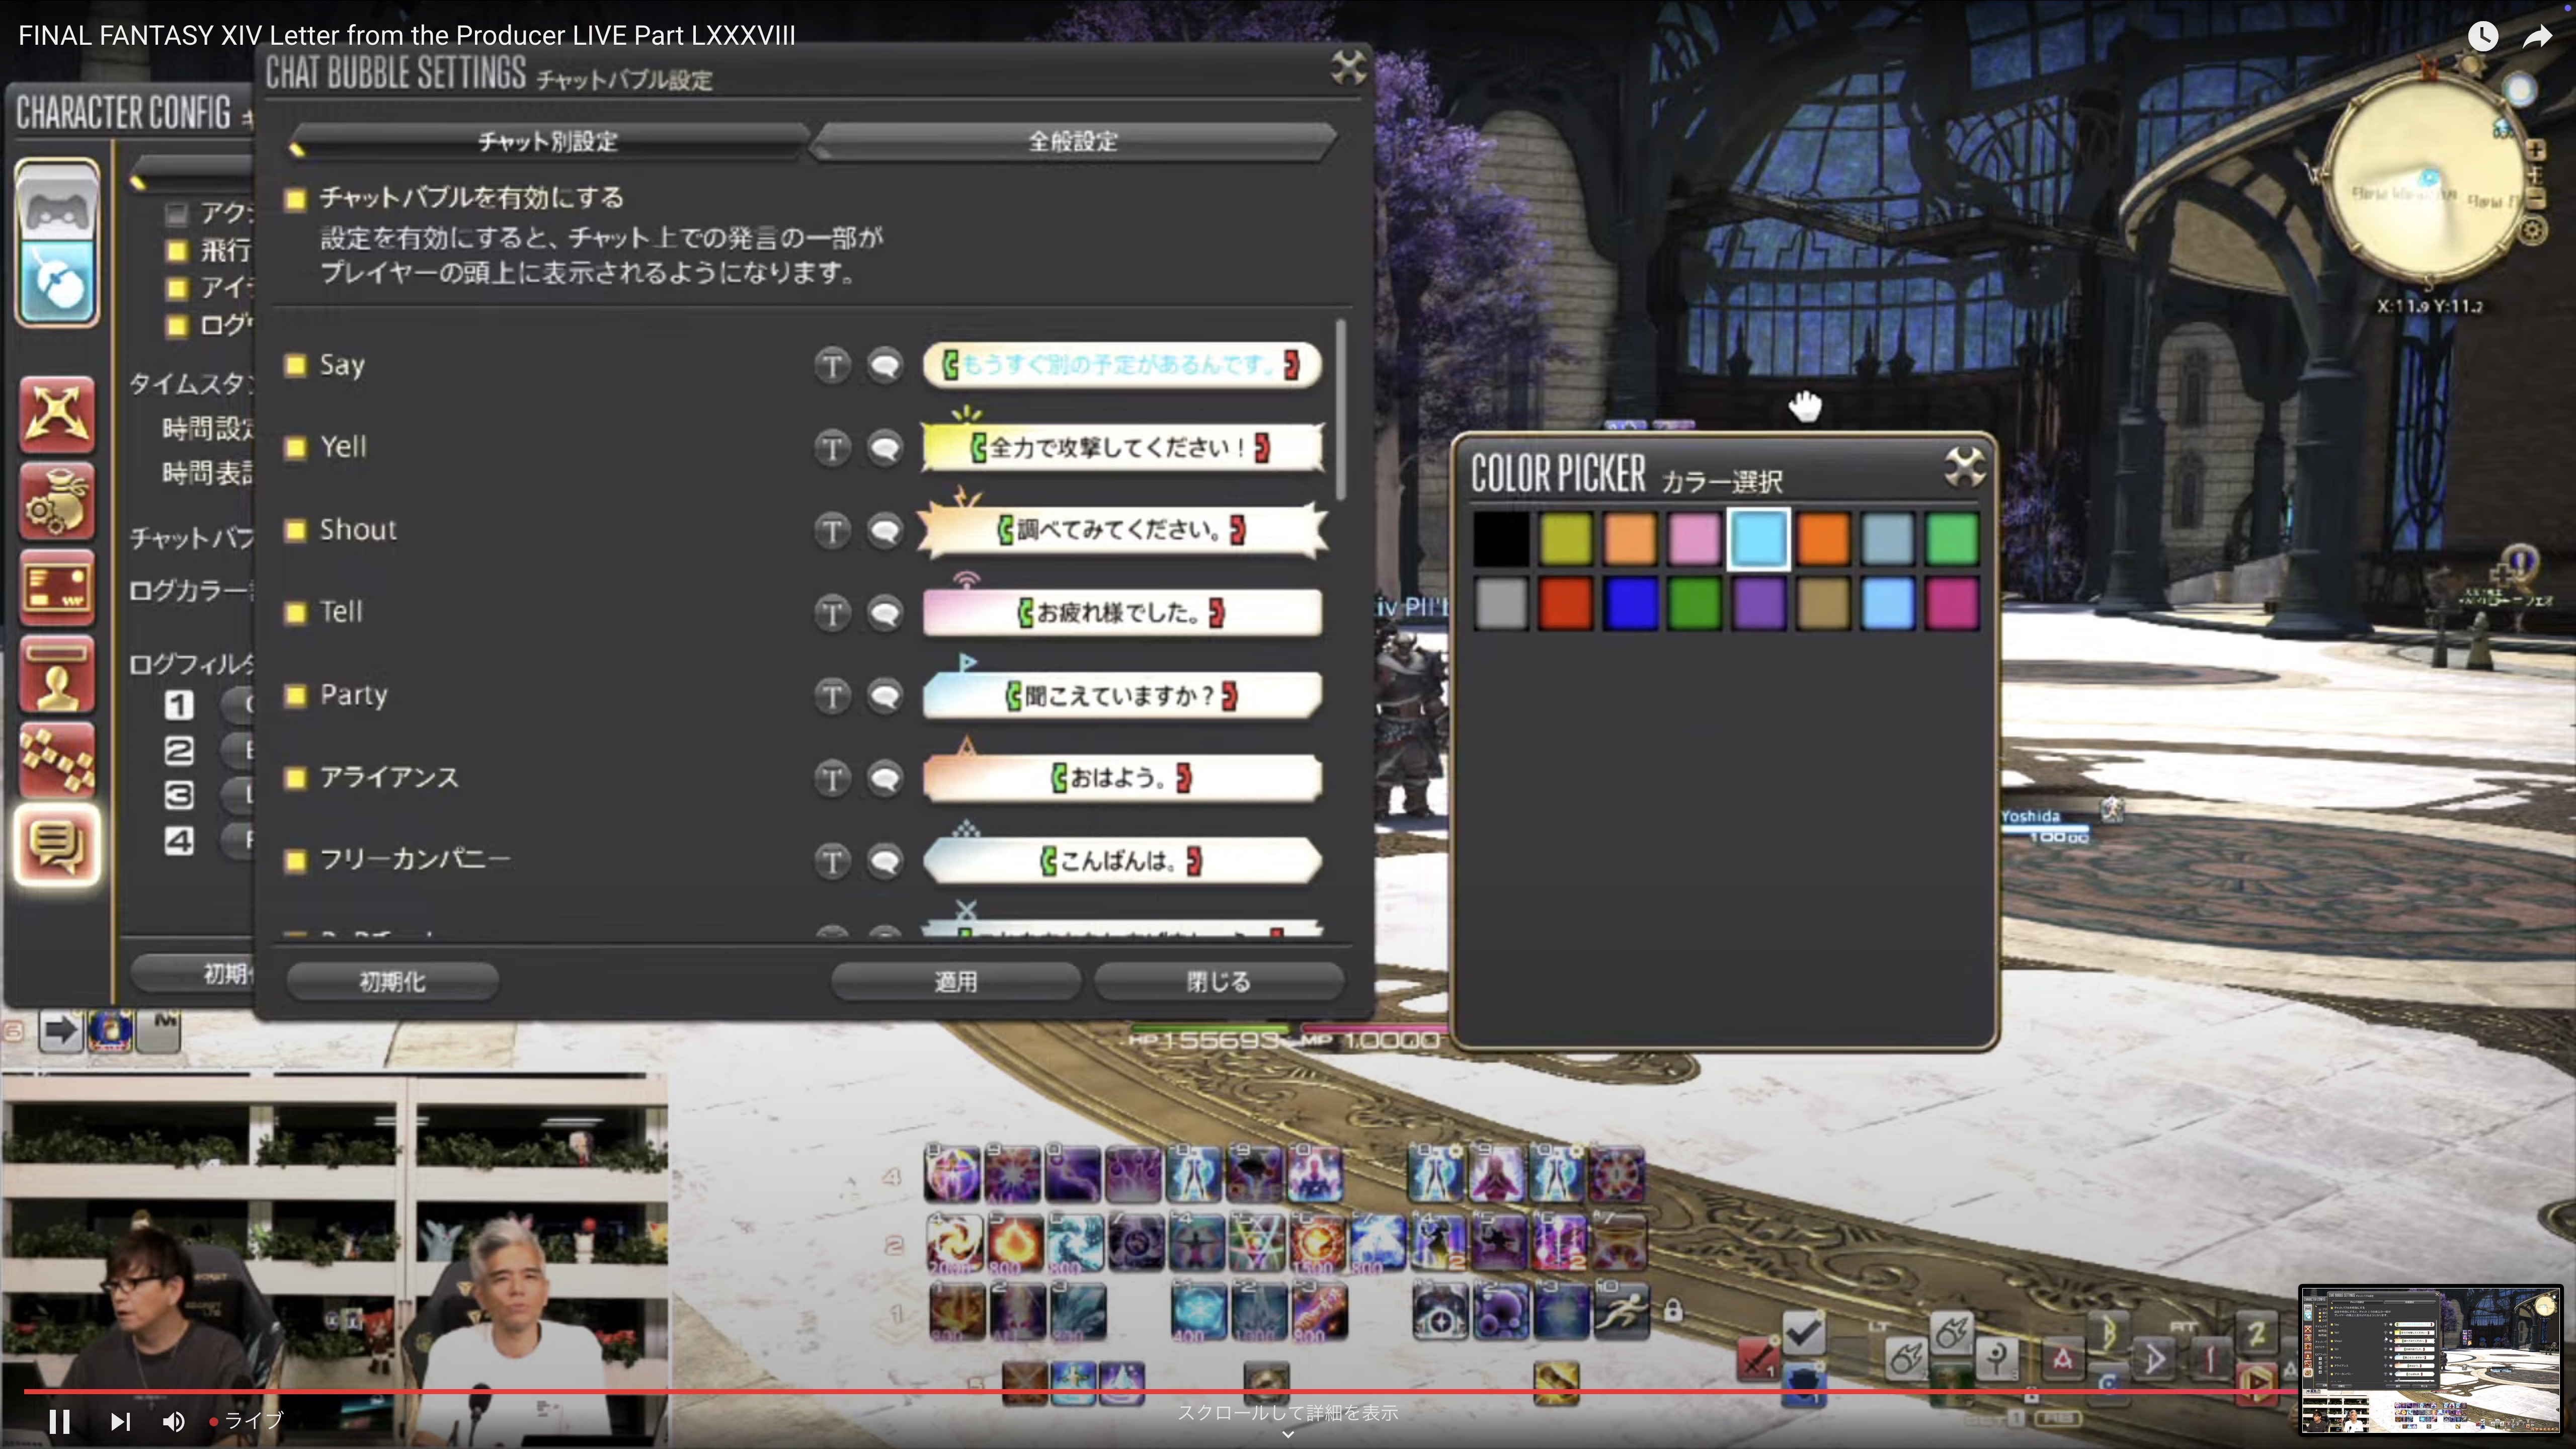Toggle the 飛行 checkbox in Character Config

click(x=177, y=251)
